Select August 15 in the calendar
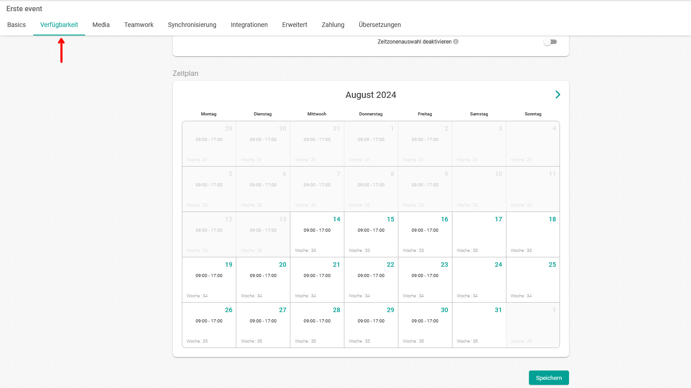The height and width of the screenshot is (388, 691). click(371, 234)
